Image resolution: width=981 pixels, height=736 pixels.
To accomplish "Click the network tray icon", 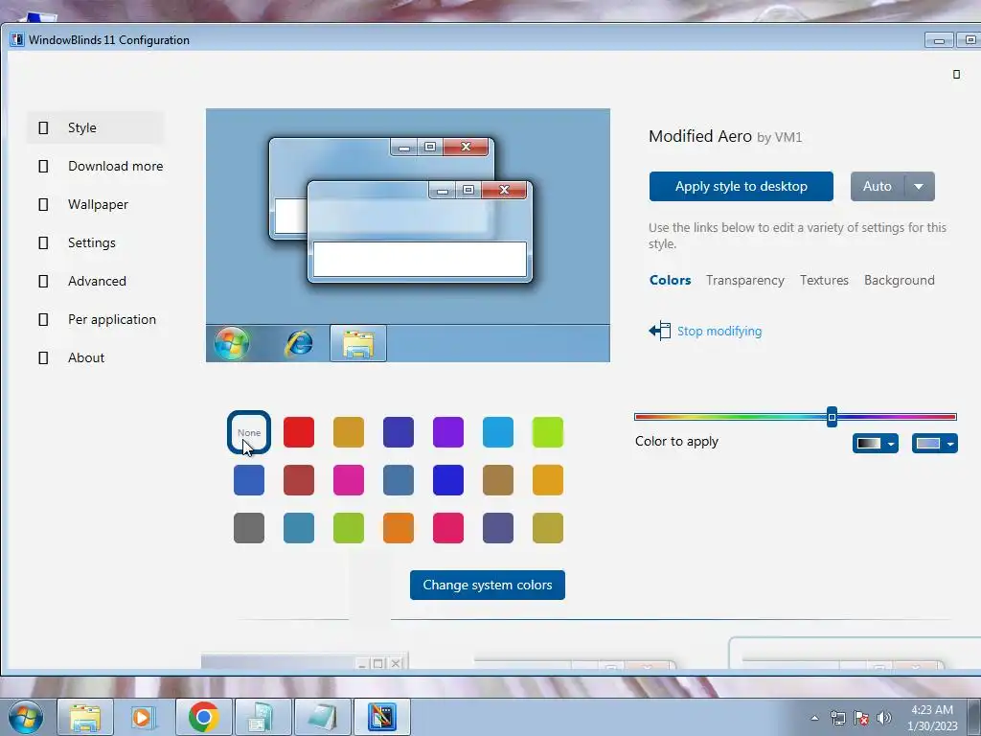I will 837,718.
